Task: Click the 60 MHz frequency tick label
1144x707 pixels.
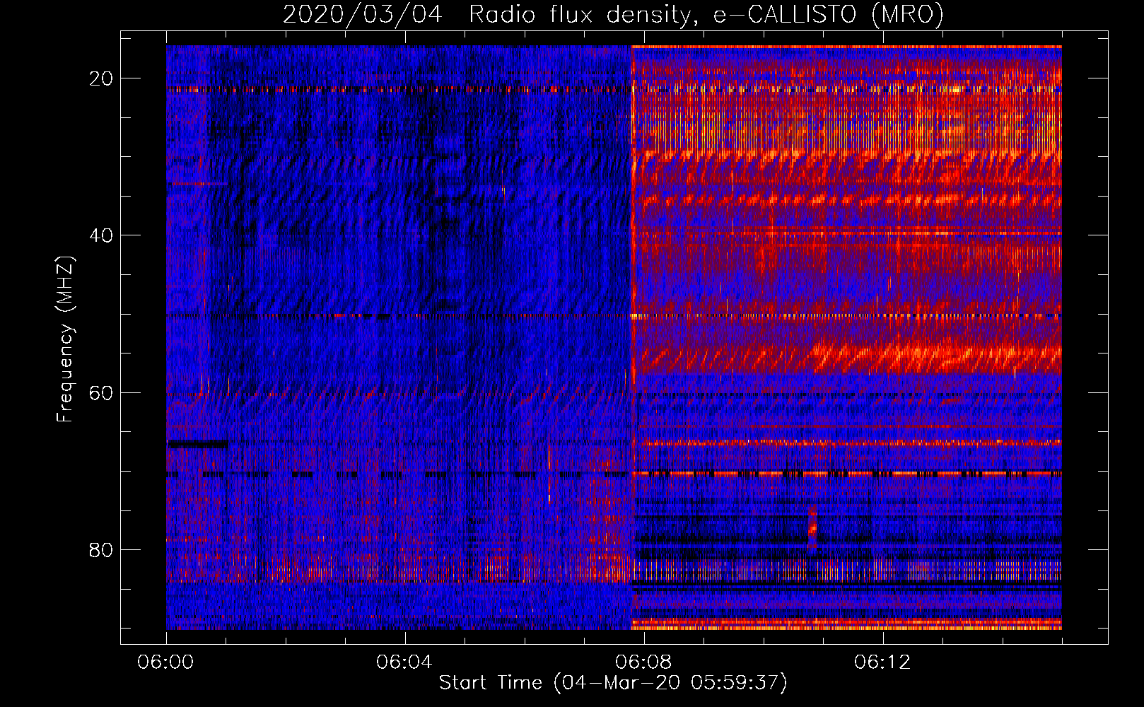Action: [101, 392]
